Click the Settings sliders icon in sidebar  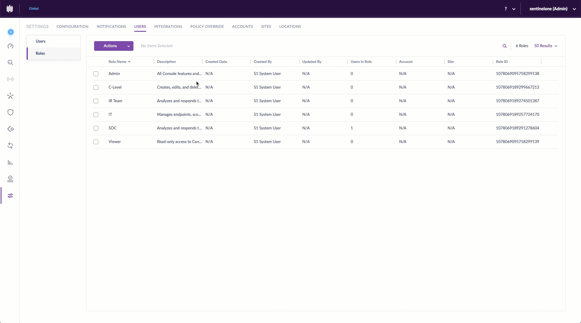coord(10,196)
